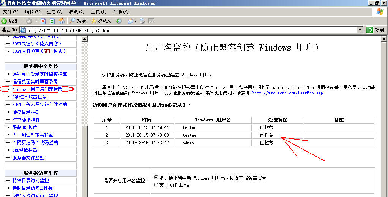Click the Stop loading icon
Image resolution: width=388 pixels, height=197 pixels.
coord(43,21)
